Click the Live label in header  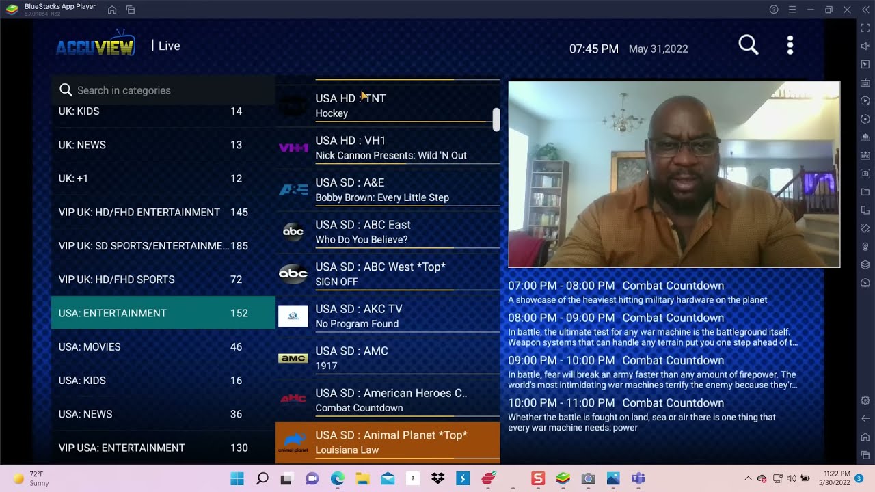(x=170, y=46)
